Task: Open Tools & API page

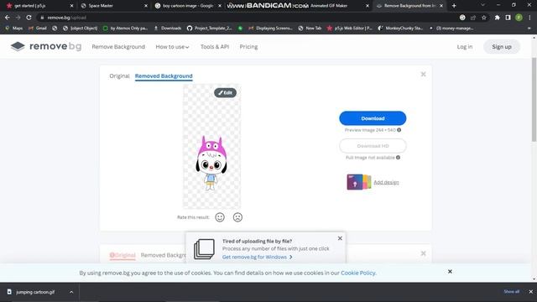Action: click(215, 47)
